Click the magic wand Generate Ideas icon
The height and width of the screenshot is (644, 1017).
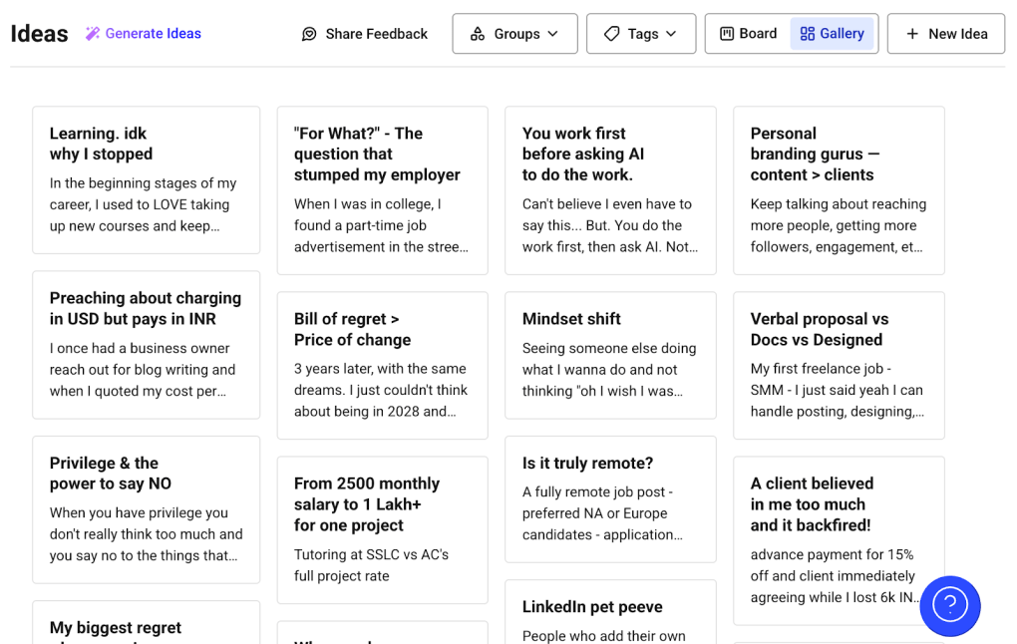(93, 33)
